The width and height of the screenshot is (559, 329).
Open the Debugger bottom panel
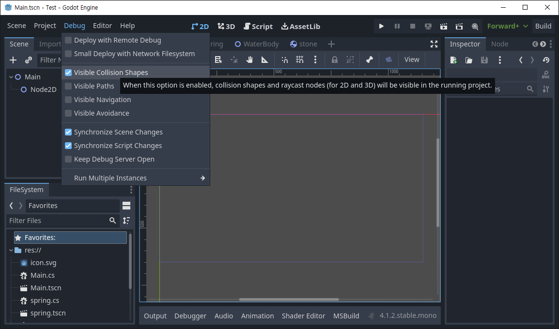click(190, 316)
